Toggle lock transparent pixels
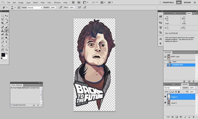The height and width of the screenshot is (119, 198). pyautogui.click(x=170, y=92)
